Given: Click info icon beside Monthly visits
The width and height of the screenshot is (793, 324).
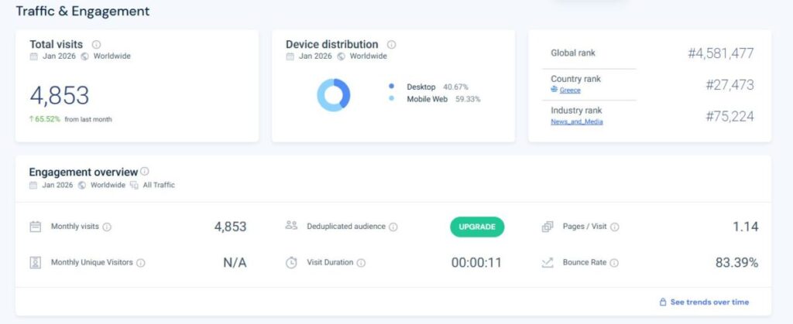Looking at the screenshot, I should click(107, 227).
